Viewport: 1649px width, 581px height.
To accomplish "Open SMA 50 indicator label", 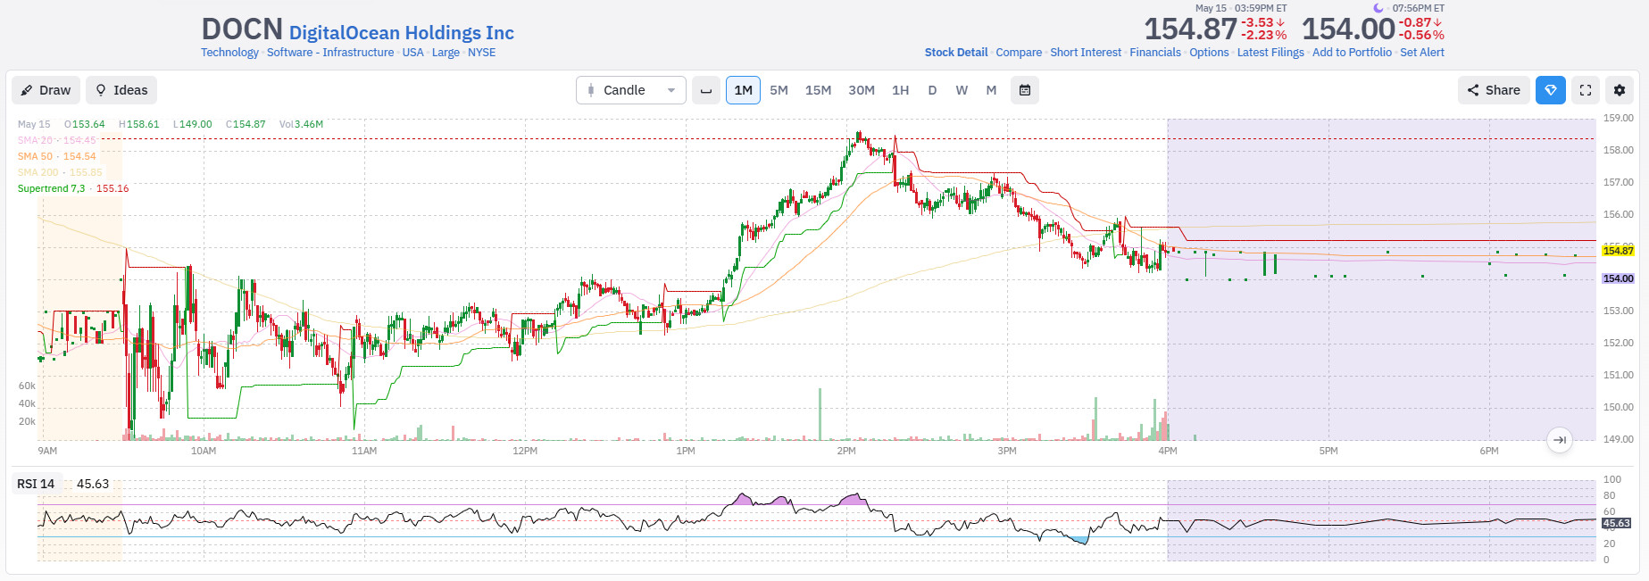I will pyautogui.click(x=56, y=156).
